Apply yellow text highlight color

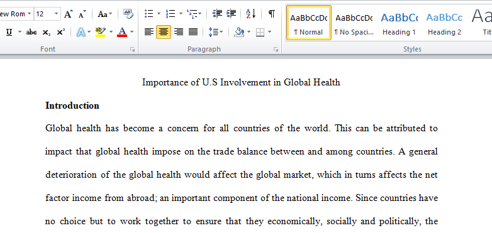coord(101,32)
